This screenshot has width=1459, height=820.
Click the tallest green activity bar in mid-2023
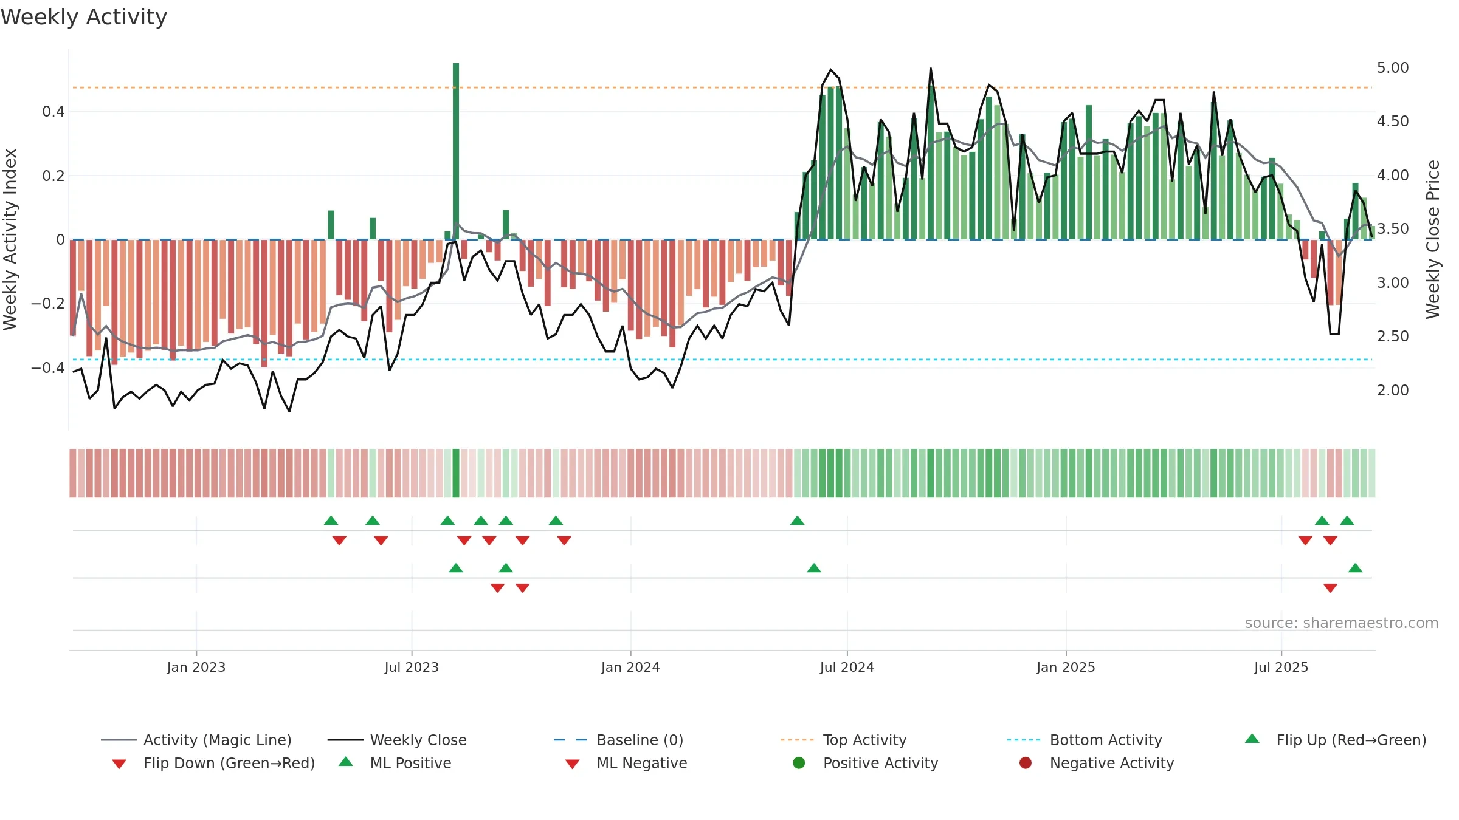pos(456,151)
